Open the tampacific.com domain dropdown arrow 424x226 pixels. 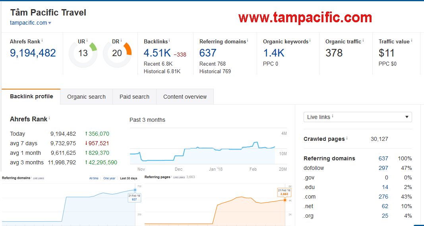pyautogui.click(x=50, y=23)
